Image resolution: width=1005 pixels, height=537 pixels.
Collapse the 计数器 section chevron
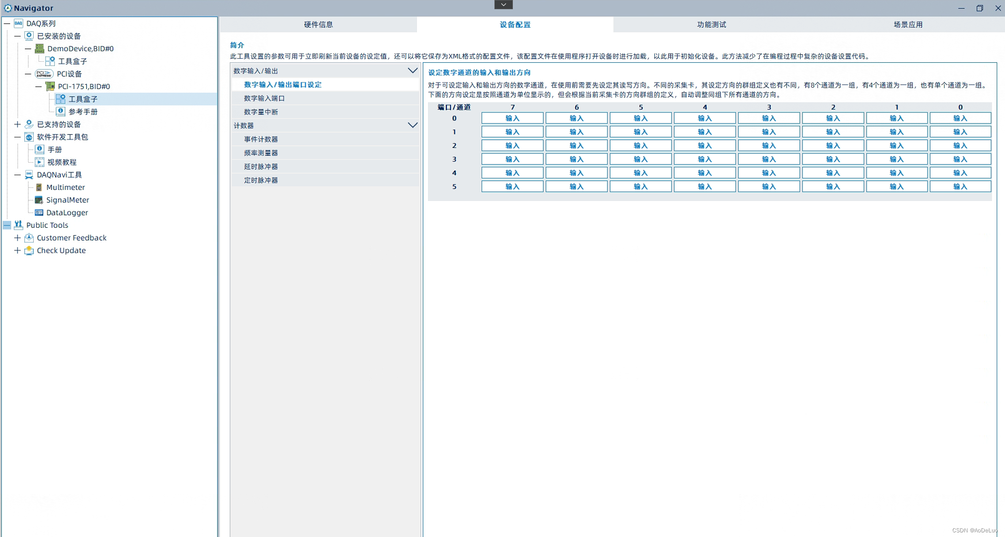click(413, 125)
